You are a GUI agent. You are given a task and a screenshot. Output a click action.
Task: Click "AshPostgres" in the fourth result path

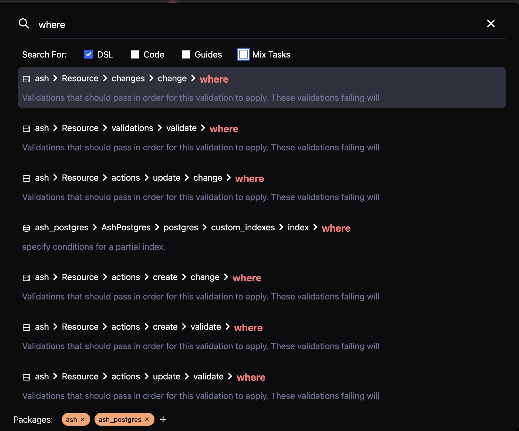point(126,227)
